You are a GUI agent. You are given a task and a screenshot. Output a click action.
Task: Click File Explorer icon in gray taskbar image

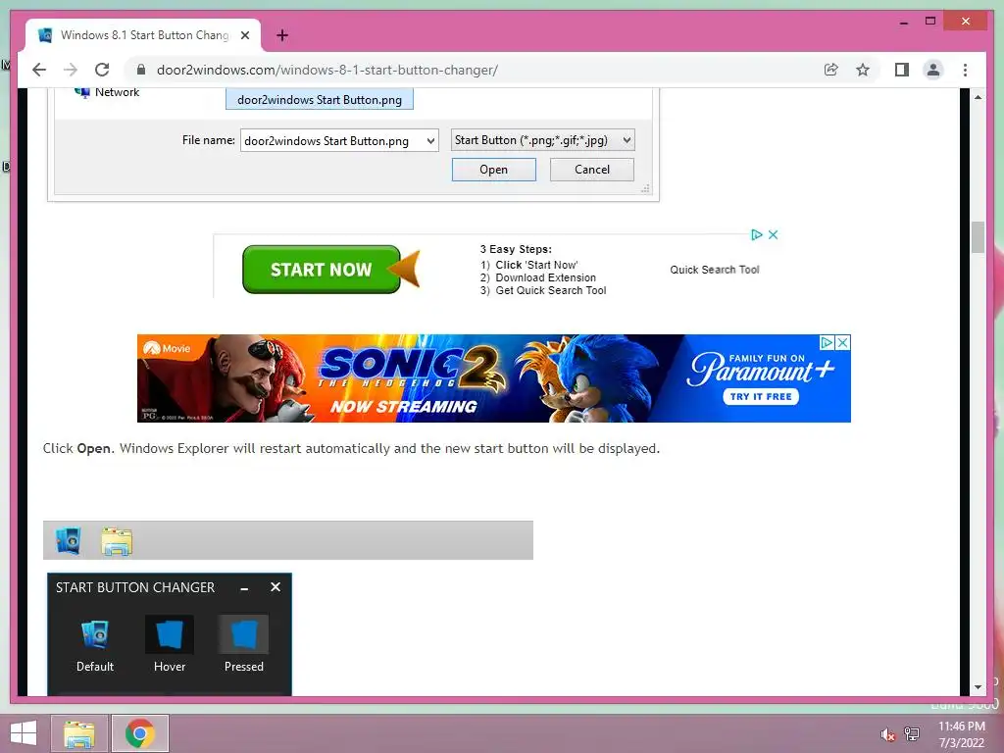click(117, 541)
